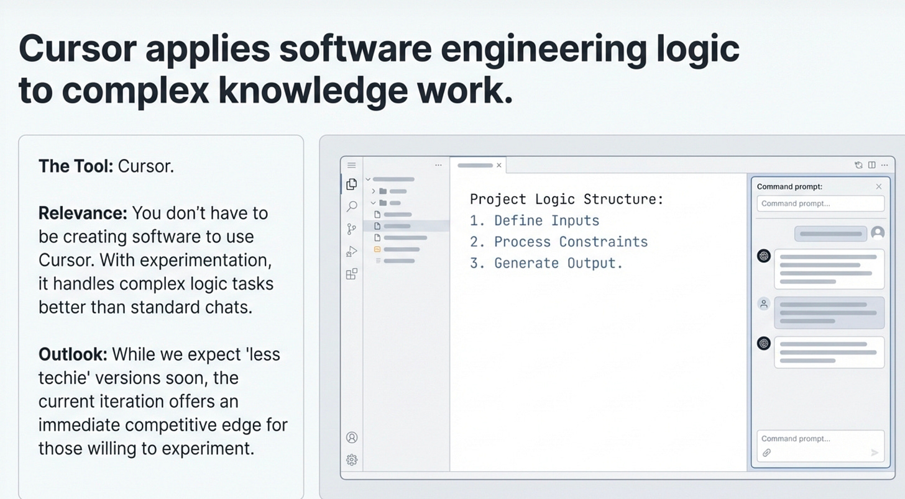Focus the bottom Command prompt input box

click(x=820, y=446)
